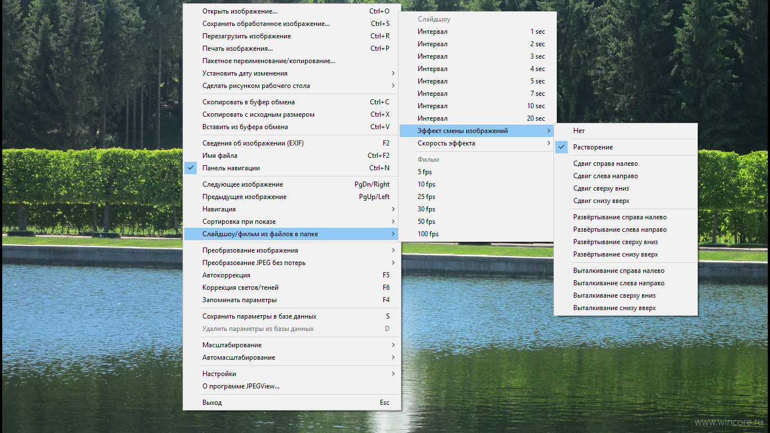This screenshot has width=770, height=433.
Task: Expand the 'Автомасштабирование' submenu
Action: click(x=291, y=357)
